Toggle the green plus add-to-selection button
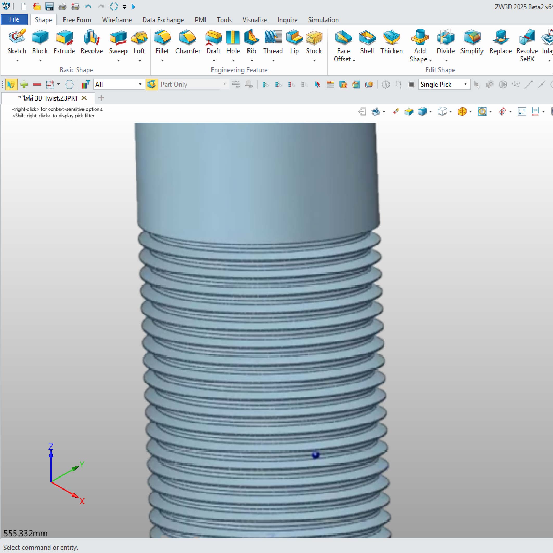 (x=24, y=84)
